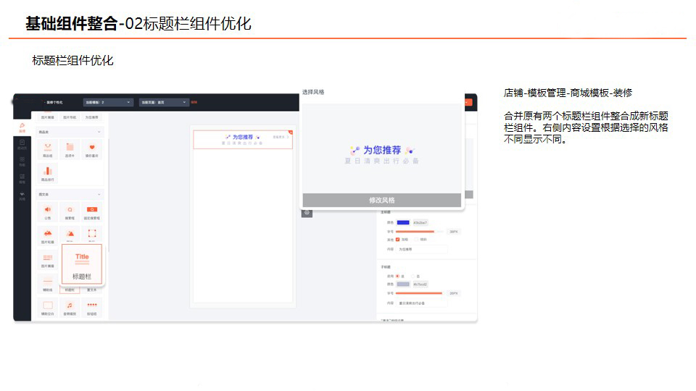Click the orange corner delete mark on canvas component
696x391 pixels.
point(290,133)
